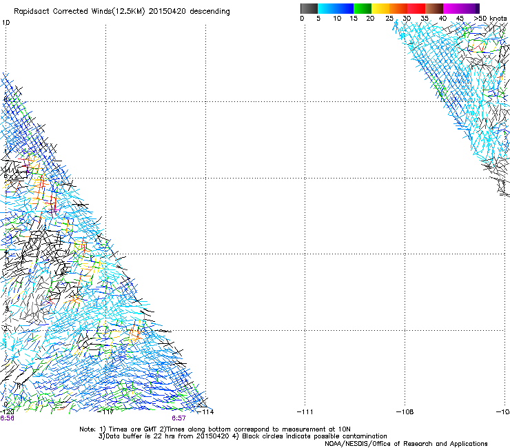Choose the brown 35-40 knots legend swatch

click(434, 8)
